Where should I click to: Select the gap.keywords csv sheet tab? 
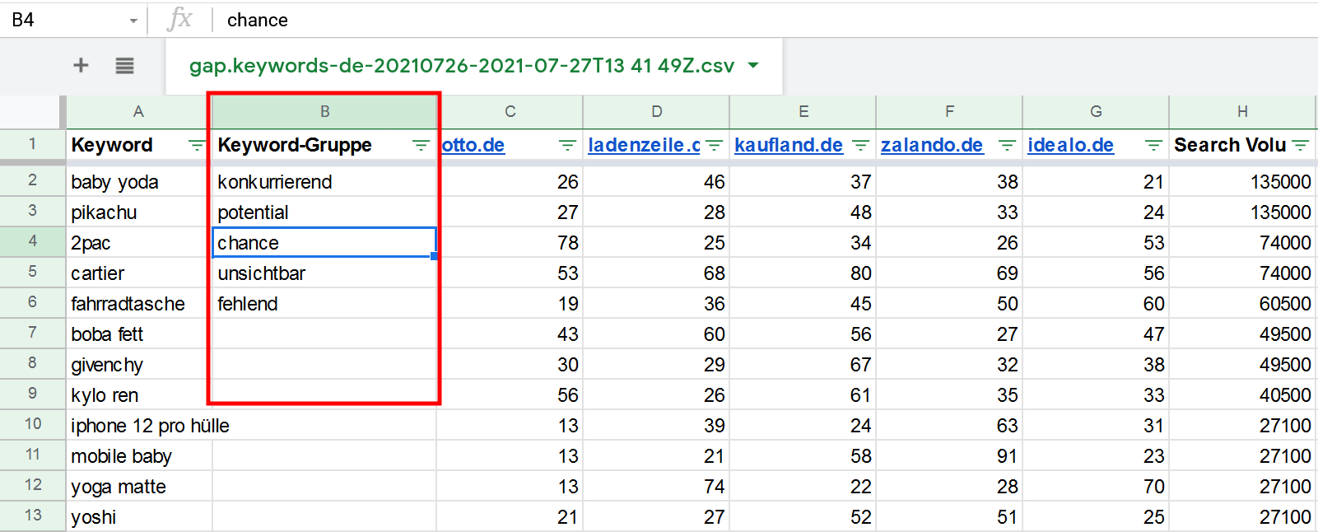pyautogui.click(x=461, y=66)
